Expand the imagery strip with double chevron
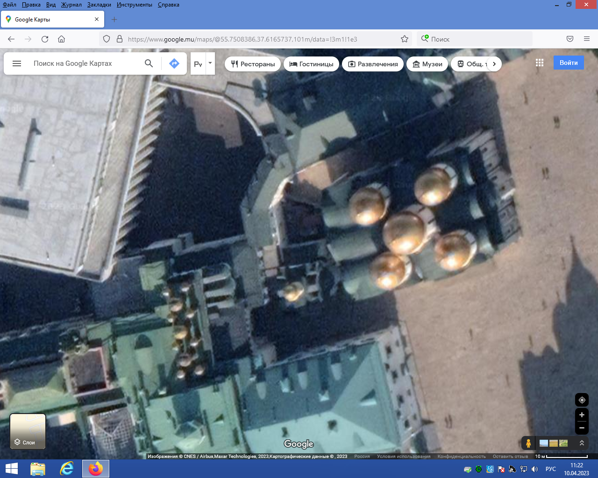This screenshot has width=598, height=478. tap(582, 443)
